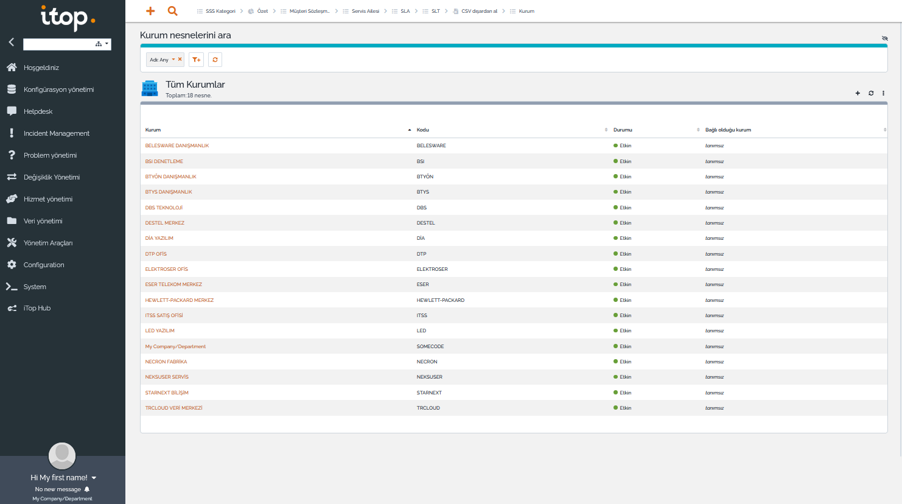This screenshot has height=504, width=902.
Task: Click the orange plus create icon
Action: 150,11
